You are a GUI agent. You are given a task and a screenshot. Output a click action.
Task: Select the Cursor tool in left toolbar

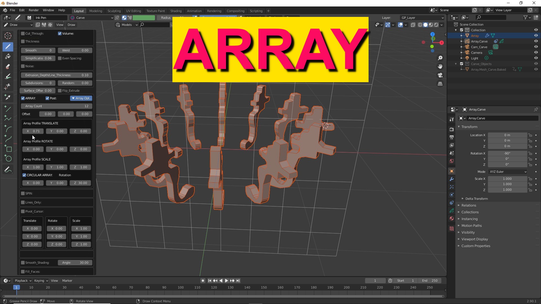(x=8, y=36)
